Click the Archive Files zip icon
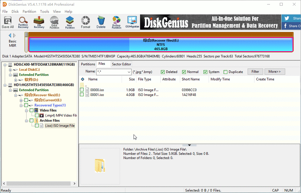 click(x=36, y=120)
